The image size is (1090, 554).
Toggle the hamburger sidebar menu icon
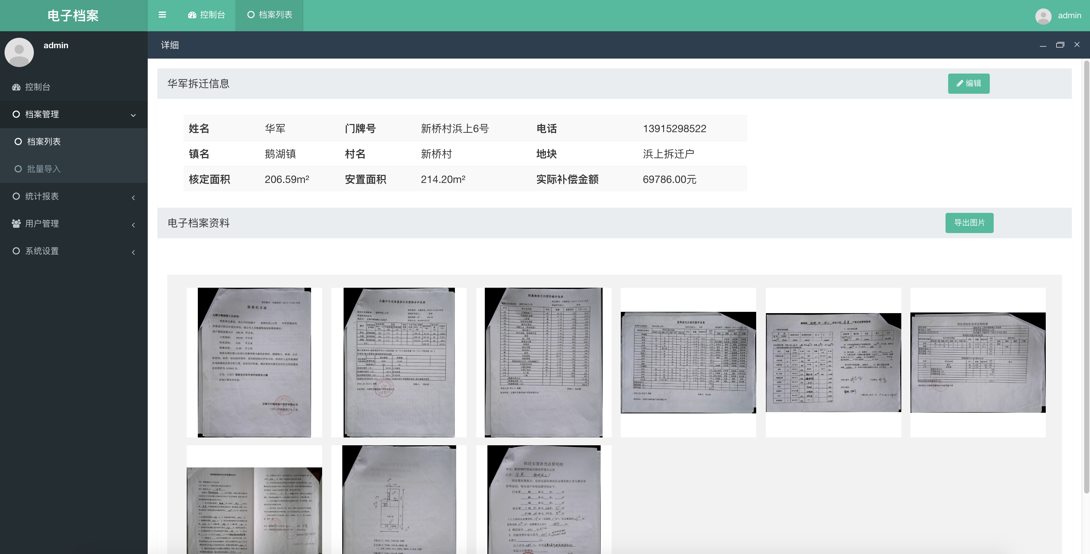pos(162,15)
